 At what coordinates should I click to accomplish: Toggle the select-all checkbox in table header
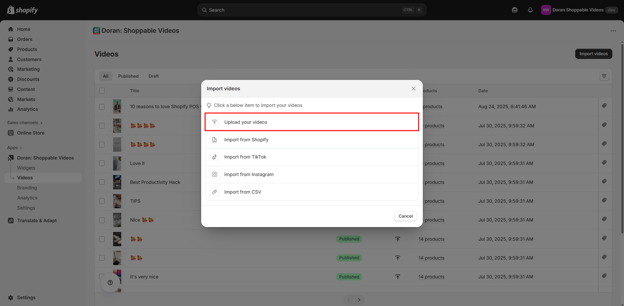click(102, 91)
